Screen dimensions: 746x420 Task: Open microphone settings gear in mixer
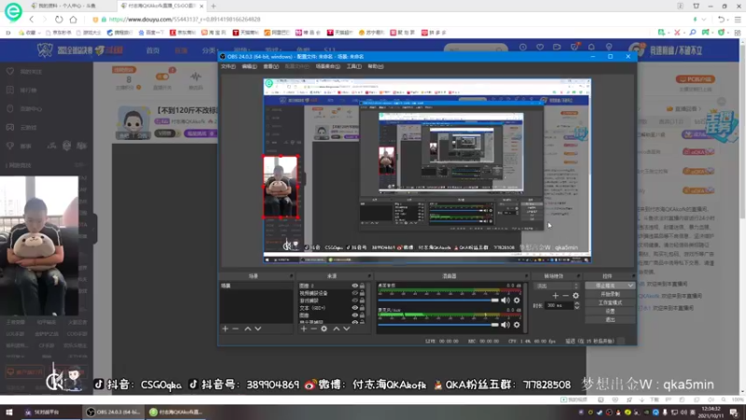click(x=517, y=325)
